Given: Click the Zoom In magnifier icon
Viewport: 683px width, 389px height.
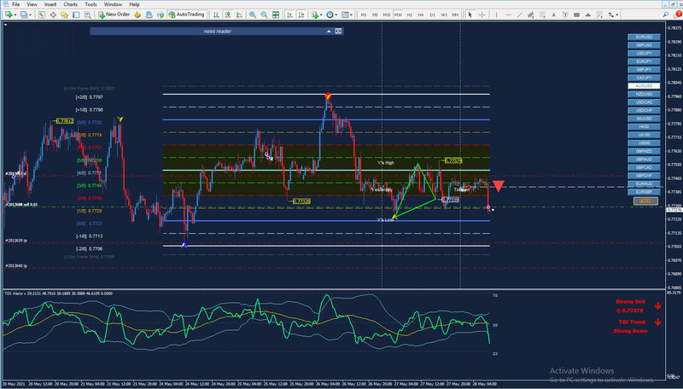Looking at the screenshot, I should point(254,15).
